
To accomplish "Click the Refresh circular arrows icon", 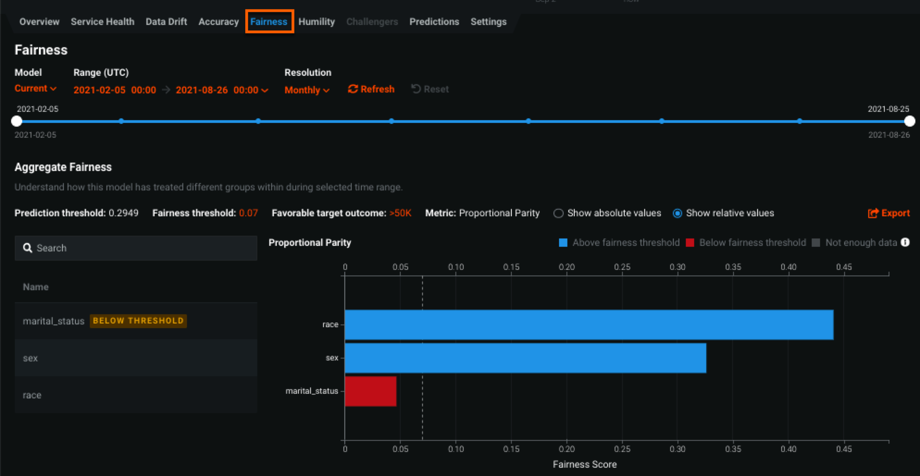I will tap(353, 89).
